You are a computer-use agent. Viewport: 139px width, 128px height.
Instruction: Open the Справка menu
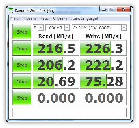click(x=60, y=18)
